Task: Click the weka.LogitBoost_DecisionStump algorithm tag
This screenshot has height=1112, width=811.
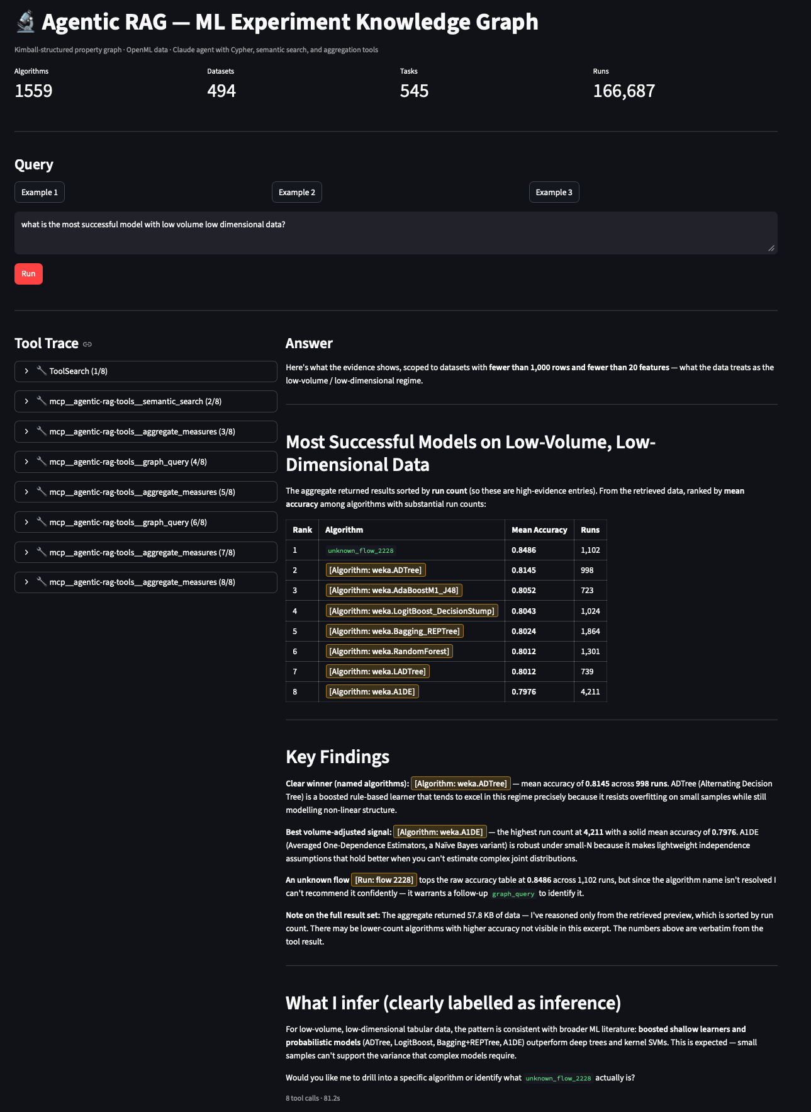Action: pos(412,611)
